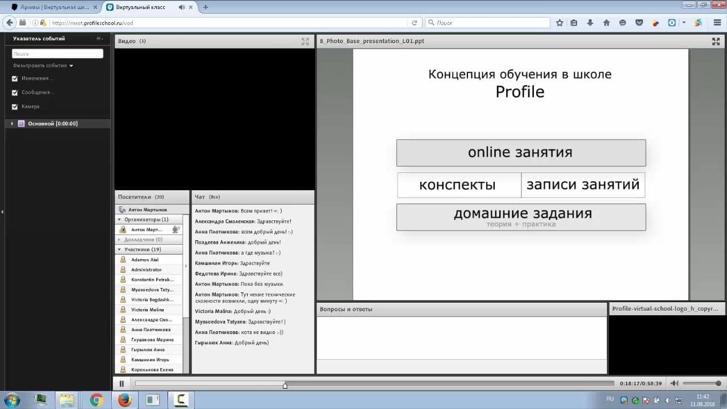Viewport: 727px width, 409px height.
Task: Open the Windows Start menu
Action: pyautogui.click(x=12, y=400)
